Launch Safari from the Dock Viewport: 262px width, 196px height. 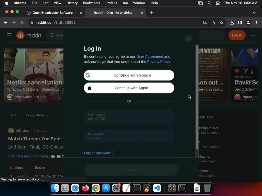[x=75, y=188]
